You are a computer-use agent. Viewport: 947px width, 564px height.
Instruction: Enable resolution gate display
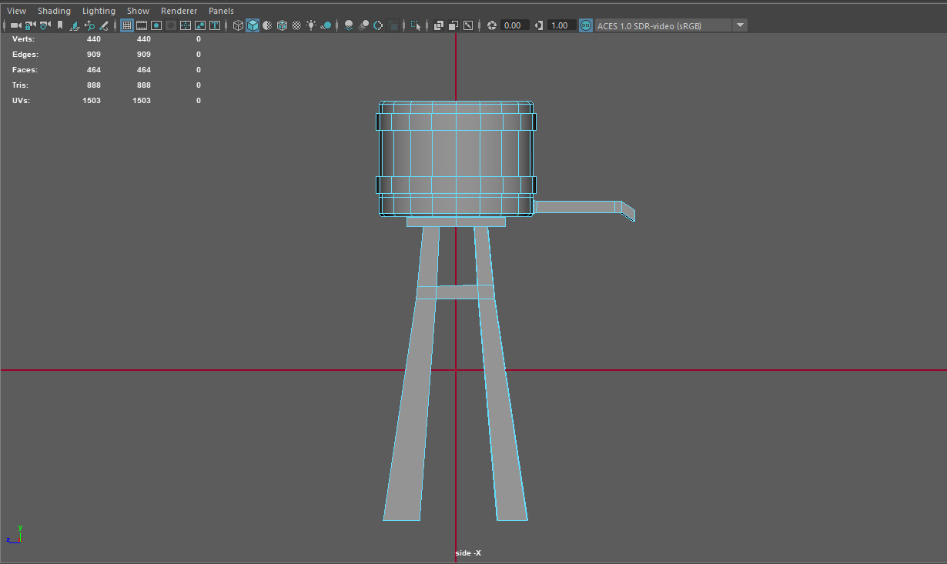pyautogui.click(x=155, y=25)
